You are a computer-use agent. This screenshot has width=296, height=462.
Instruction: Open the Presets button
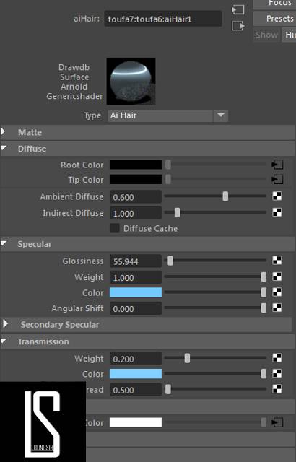(x=274, y=19)
